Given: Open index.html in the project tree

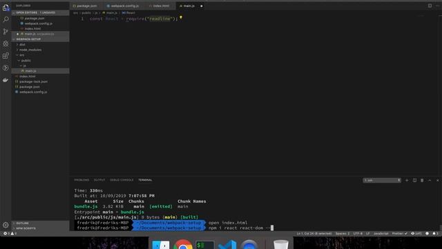Looking at the screenshot, I should pyautogui.click(x=40, y=76).
